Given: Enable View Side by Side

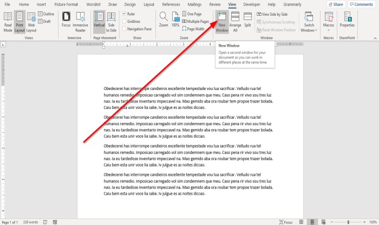Looking at the screenshot, I should [x=272, y=14].
